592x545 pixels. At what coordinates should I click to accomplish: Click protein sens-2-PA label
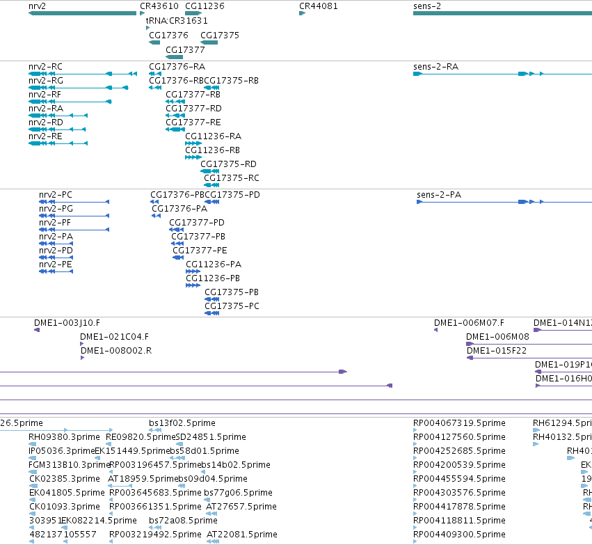pyautogui.click(x=439, y=195)
